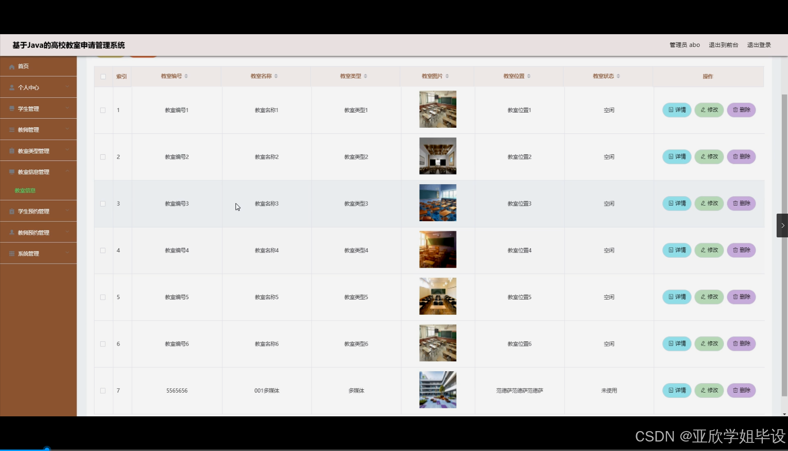Image resolution: width=788 pixels, height=451 pixels.
Task: Tick the checkbox for row 教室编号6
Action: pos(103,344)
